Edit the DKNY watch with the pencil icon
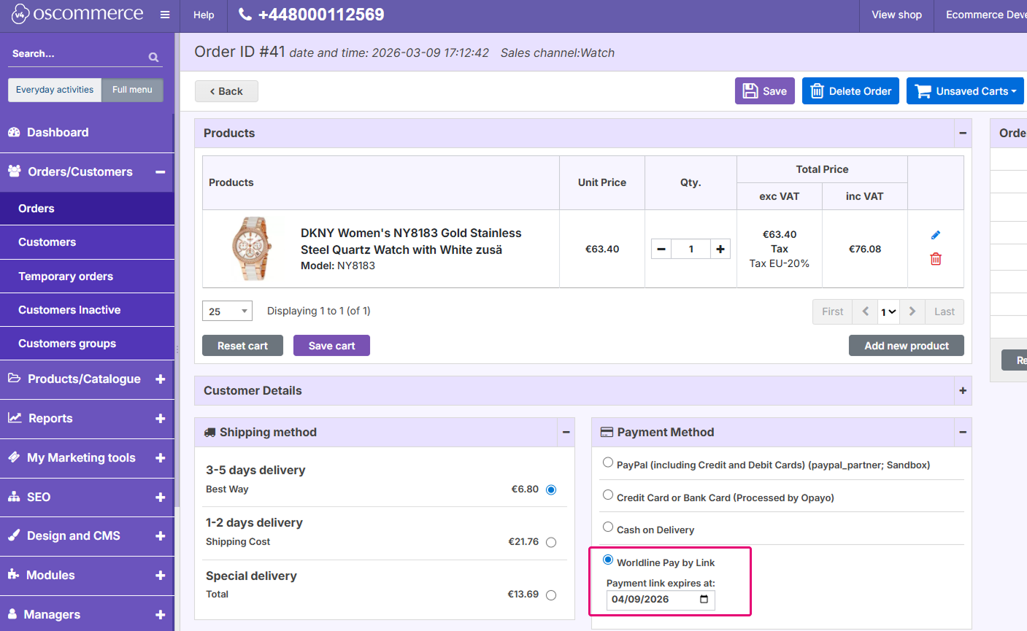 936,234
